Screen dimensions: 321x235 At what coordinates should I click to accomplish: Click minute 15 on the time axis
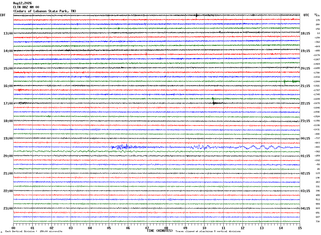point(300,228)
